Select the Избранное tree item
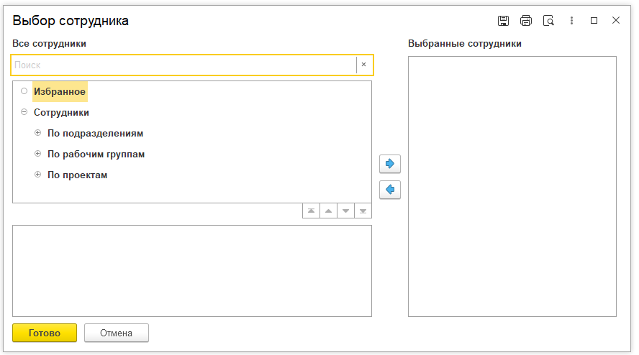 [x=60, y=92]
